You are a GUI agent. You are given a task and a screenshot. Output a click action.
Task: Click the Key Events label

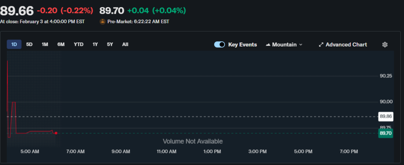tap(243, 45)
